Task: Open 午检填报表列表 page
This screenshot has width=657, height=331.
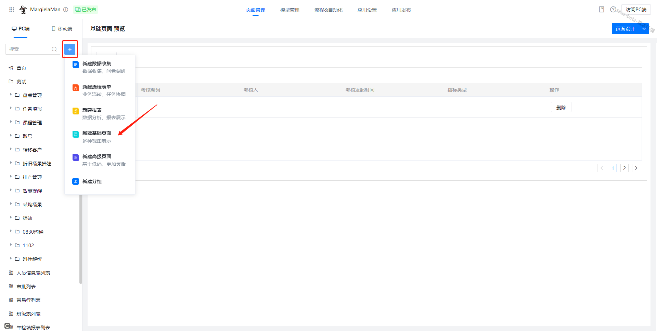Action: pyautogui.click(x=33, y=328)
